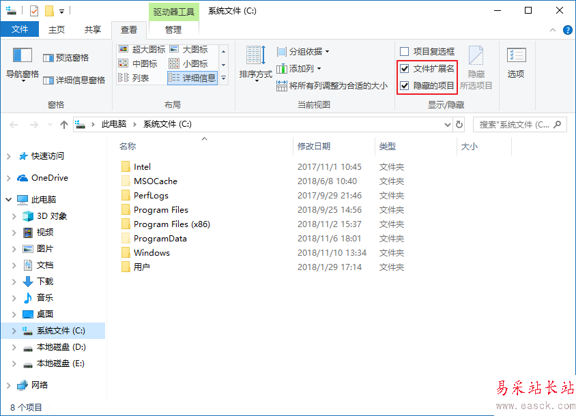Expand the 本地磁盘 (E:) tree node

(14, 363)
